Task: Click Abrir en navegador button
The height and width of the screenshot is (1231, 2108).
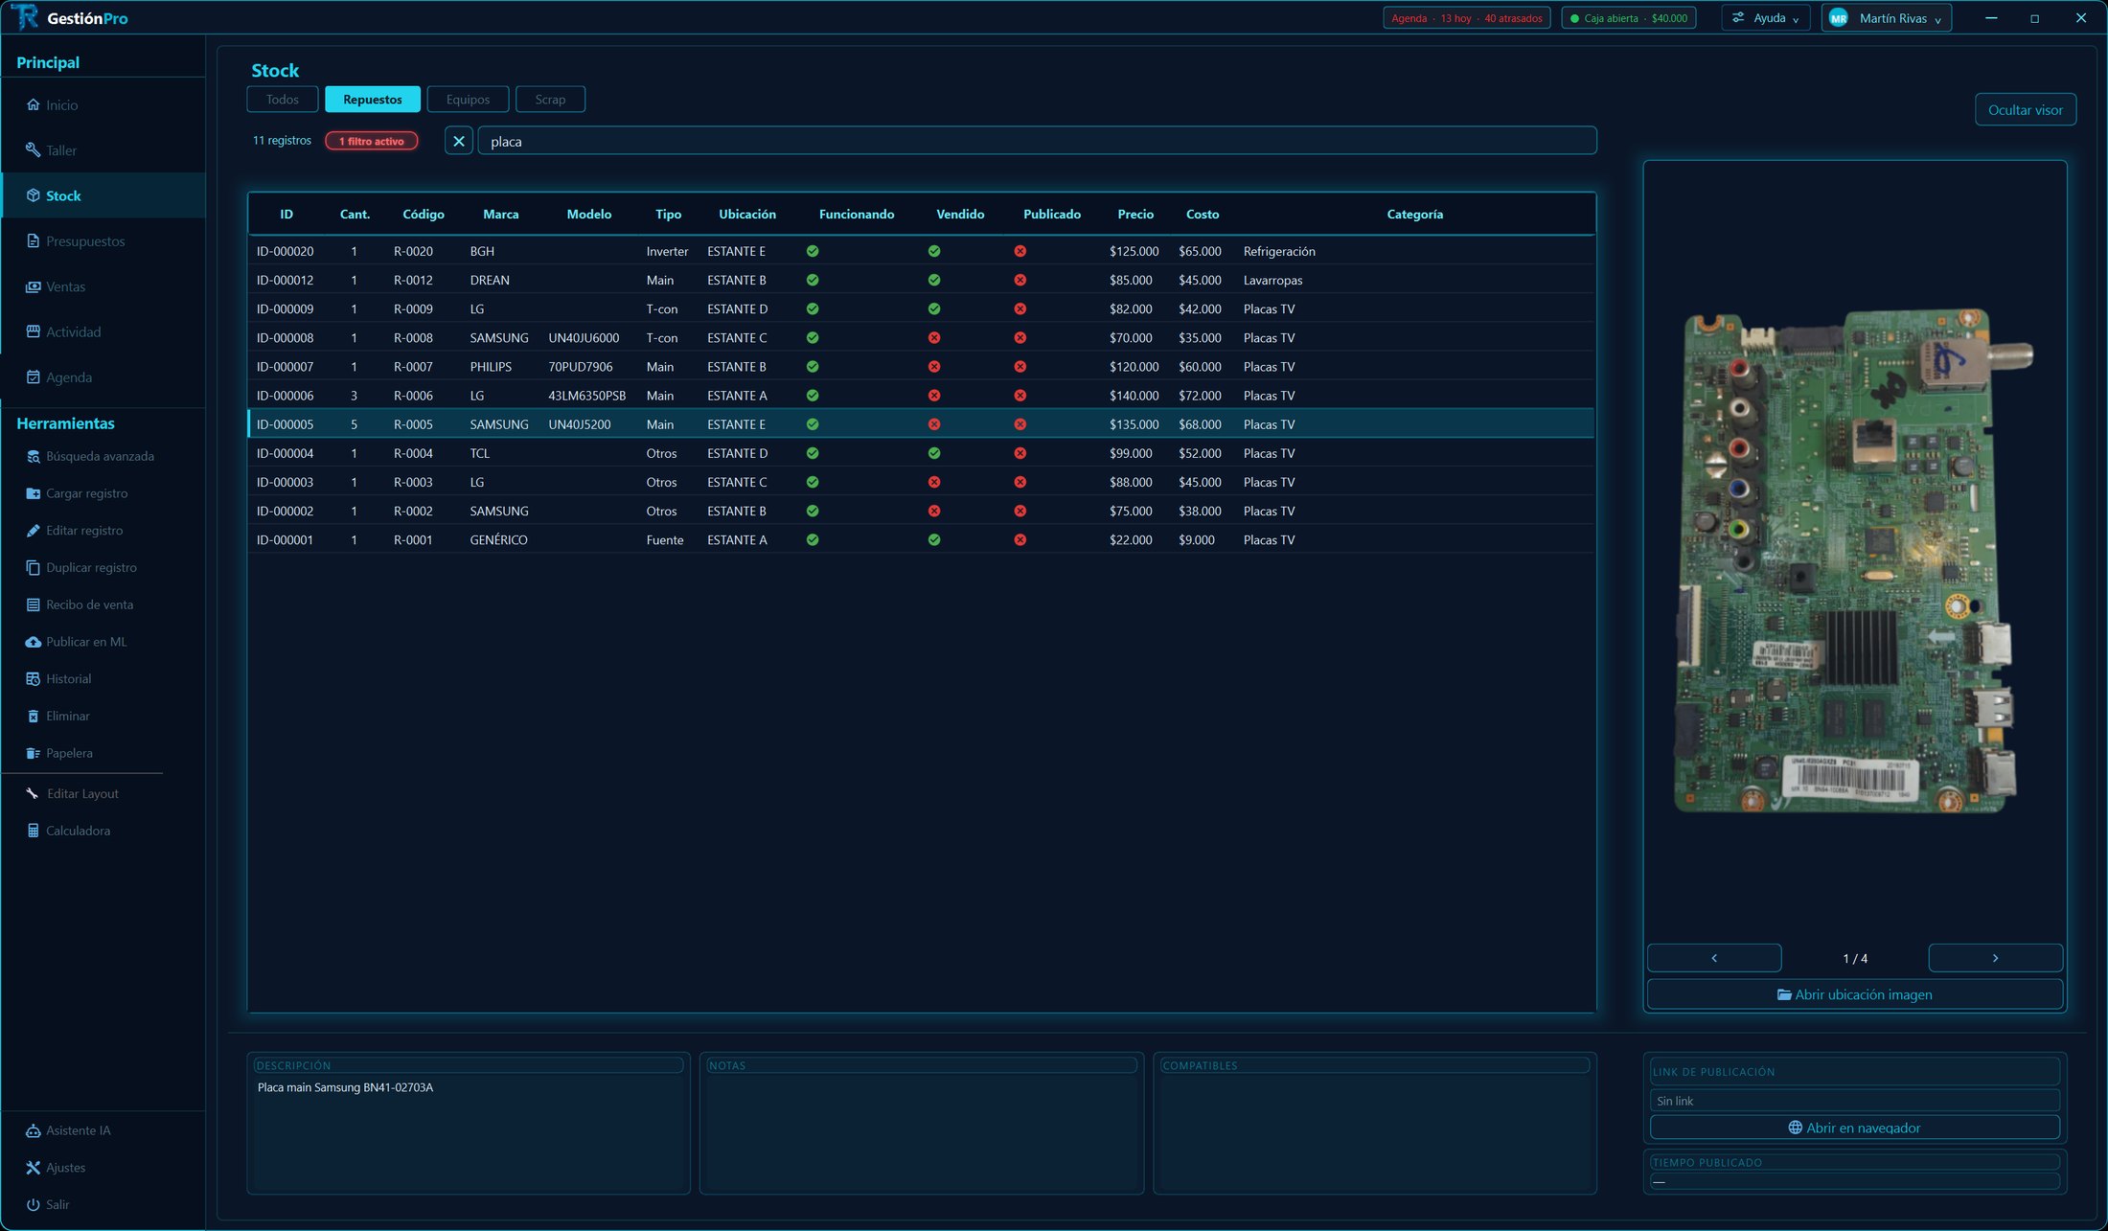Action: [1855, 1128]
